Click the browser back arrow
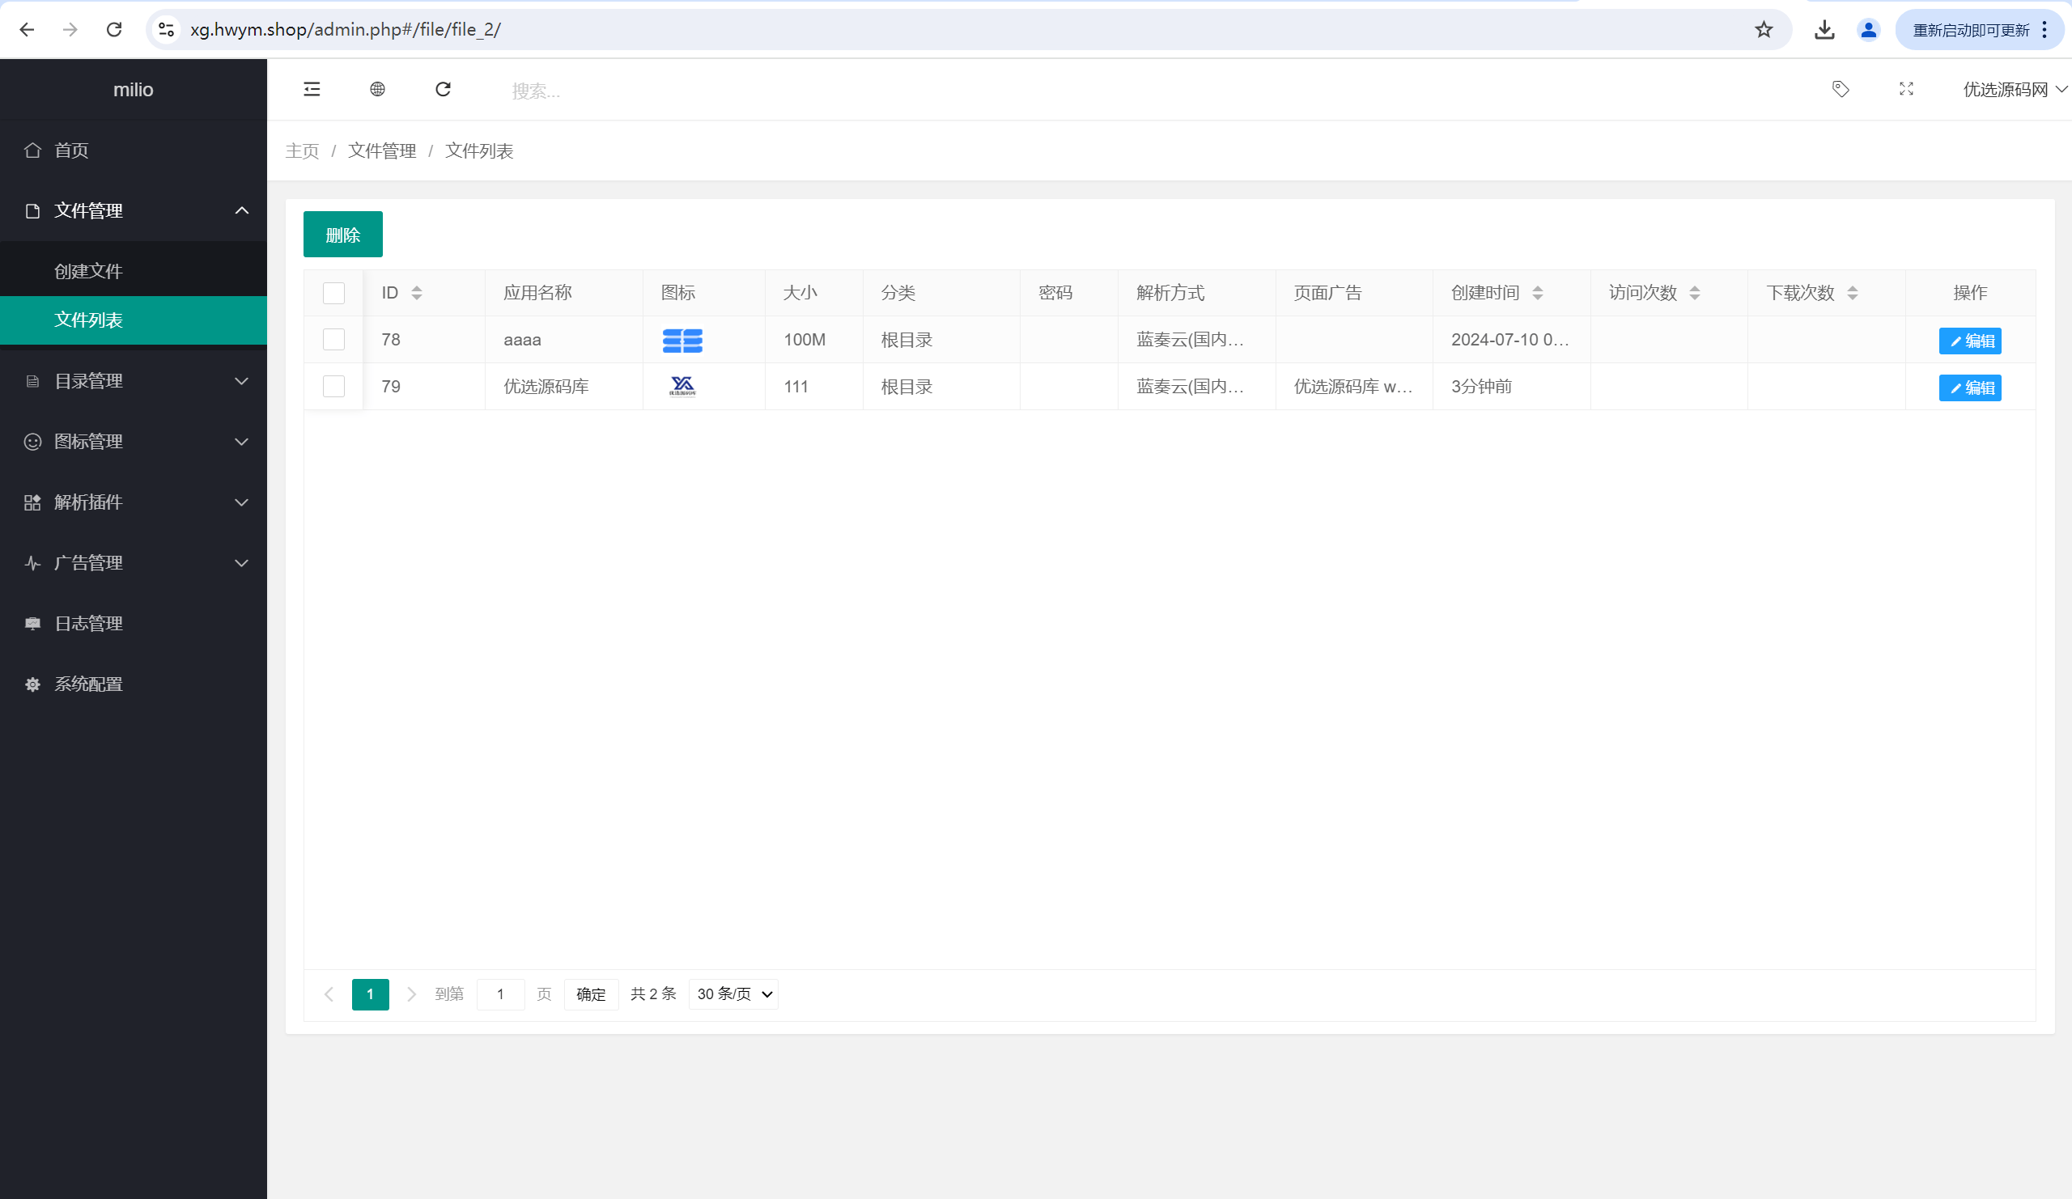Viewport: 2072px width, 1199px height. (x=27, y=30)
